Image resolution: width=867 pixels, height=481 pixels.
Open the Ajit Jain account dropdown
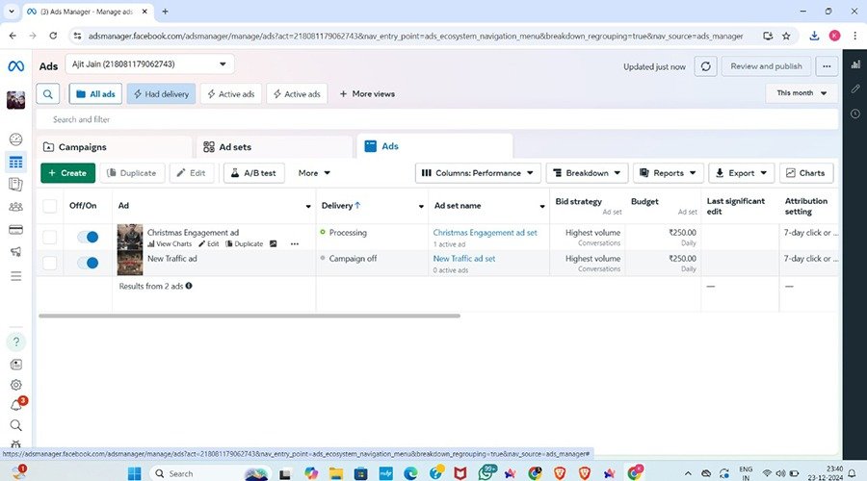pyautogui.click(x=150, y=64)
